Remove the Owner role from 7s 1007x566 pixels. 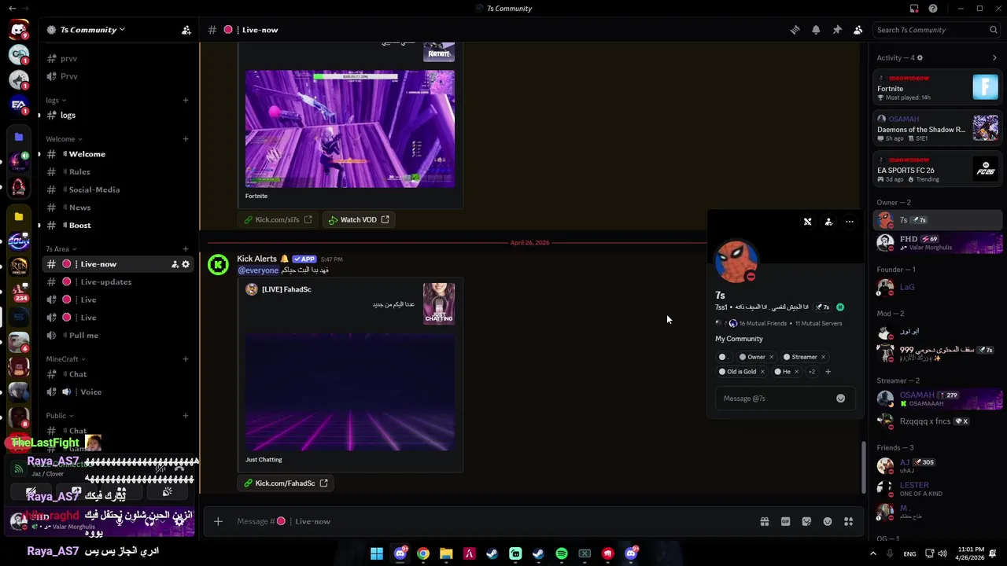[x=771, y=357]
